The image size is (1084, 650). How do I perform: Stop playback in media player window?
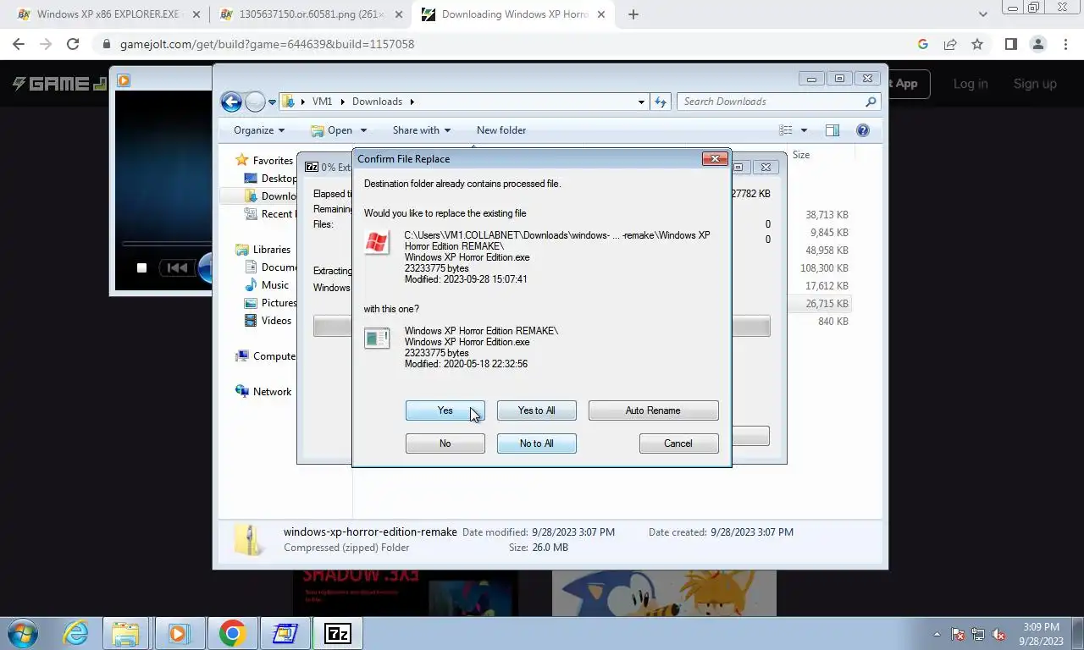141,268
